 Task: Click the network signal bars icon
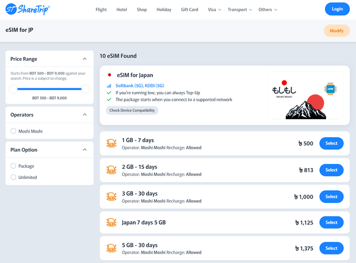(x=109, y=86)
